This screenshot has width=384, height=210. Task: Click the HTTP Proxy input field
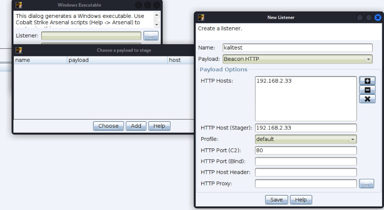[306, 183]
